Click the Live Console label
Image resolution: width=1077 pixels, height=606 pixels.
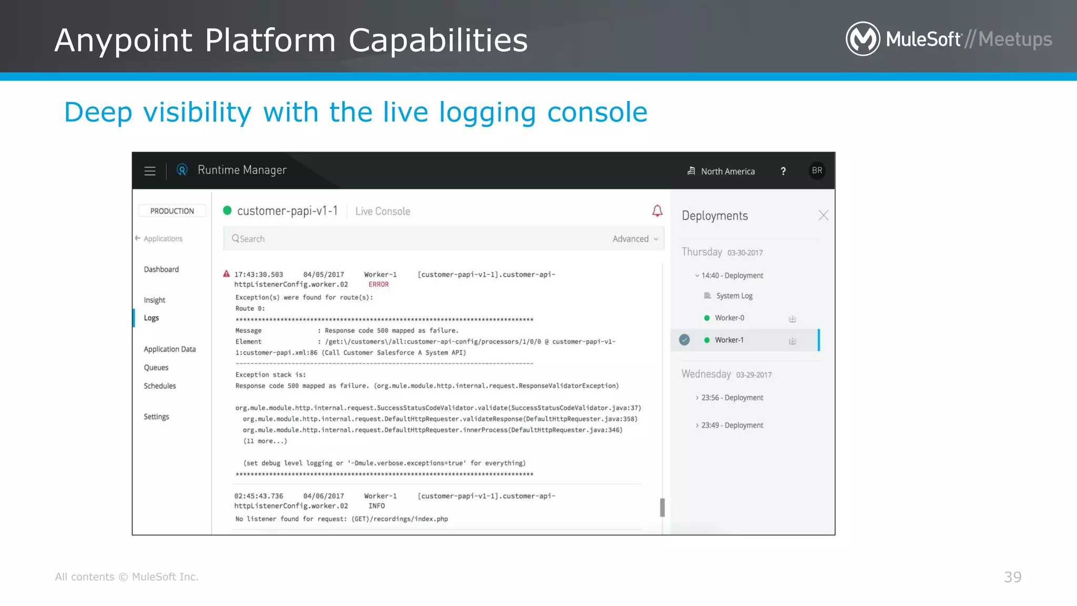pos(383,211)
